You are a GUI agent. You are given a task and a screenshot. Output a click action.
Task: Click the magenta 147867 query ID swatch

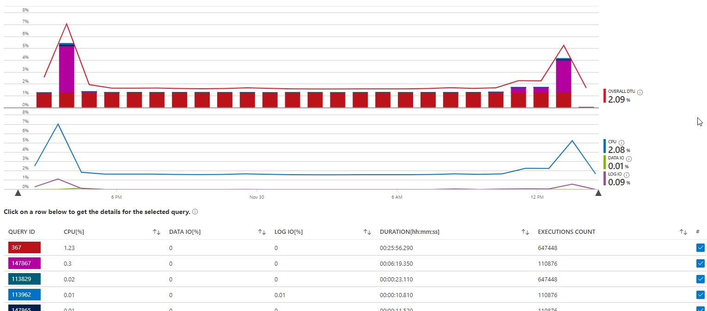24,263
